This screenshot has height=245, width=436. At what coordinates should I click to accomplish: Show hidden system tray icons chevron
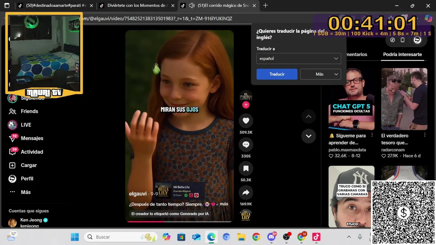[x=349, y=237]
